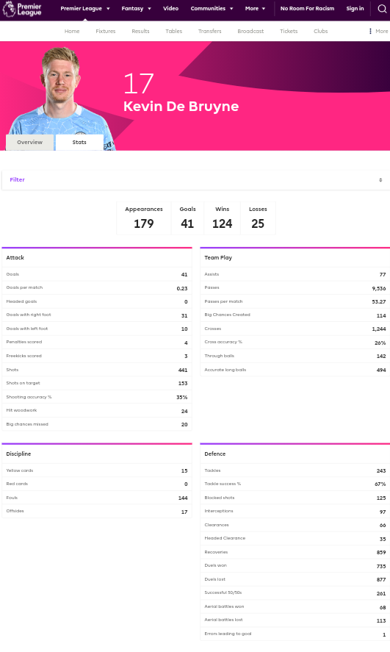Go to the Home navigation link
Image resolution: width=390 pixels, height=652 pixels.
coord(72,31)
